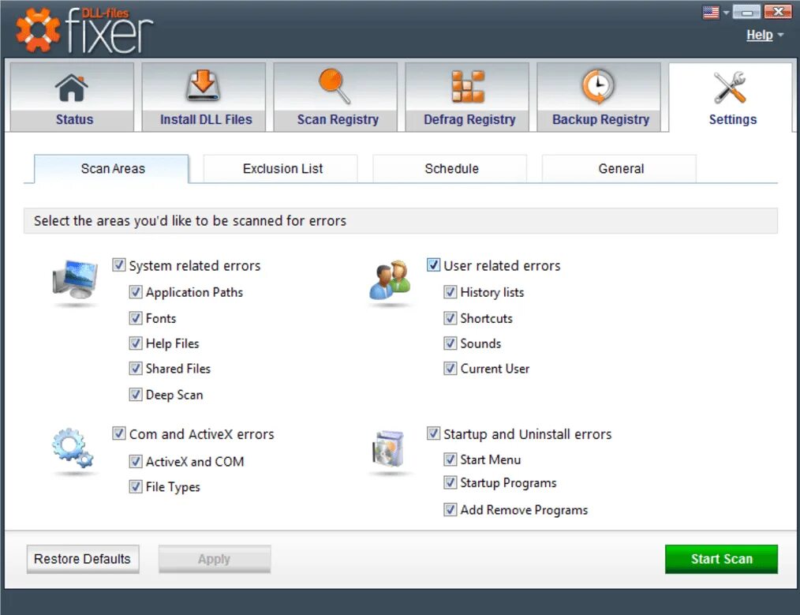800x615 pixels.
Task: Open the Schedule tab
Action: tap(450, 168)
